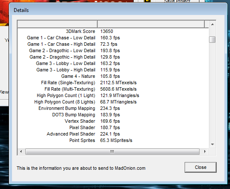Select the Vertex Shader row
The image size is (230, 189).
pos(113,121)
